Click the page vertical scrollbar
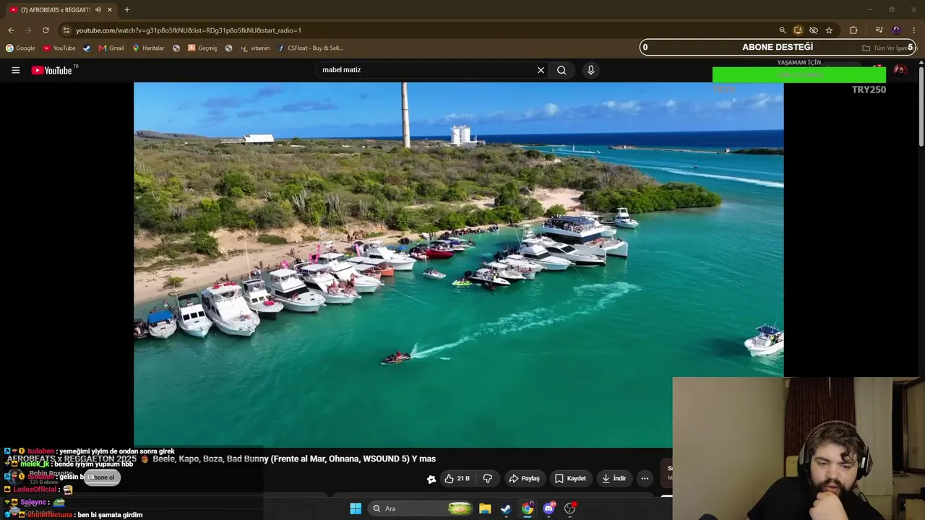This screenshot has width=925, height=520. click(921, 108)
